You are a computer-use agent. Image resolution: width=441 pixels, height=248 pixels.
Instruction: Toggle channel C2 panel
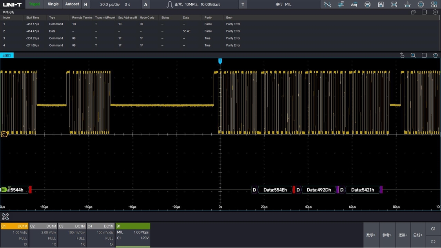[x=43, y=235]
